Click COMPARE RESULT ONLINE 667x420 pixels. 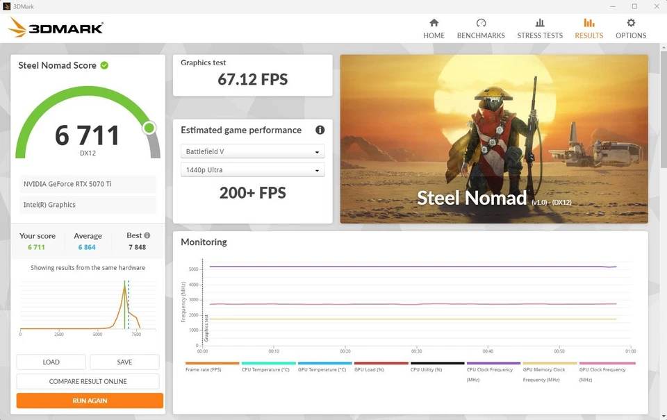coord(89,381)
